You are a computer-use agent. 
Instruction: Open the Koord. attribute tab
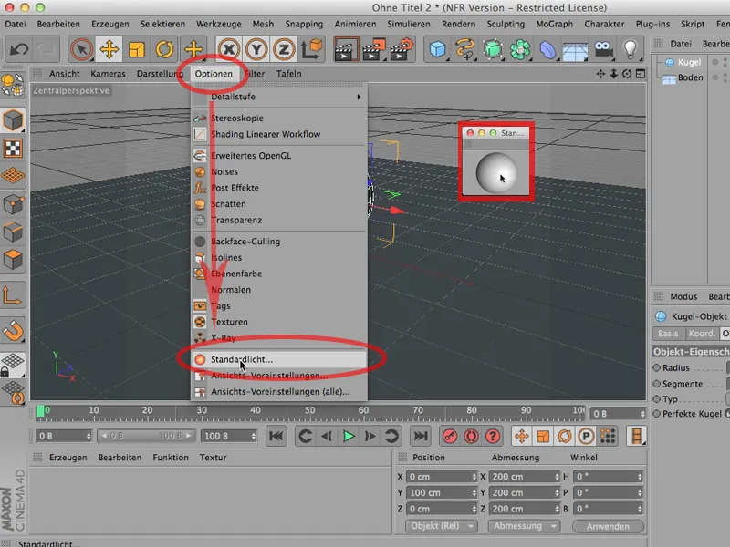pyautogui.click(x=702, y=334)
